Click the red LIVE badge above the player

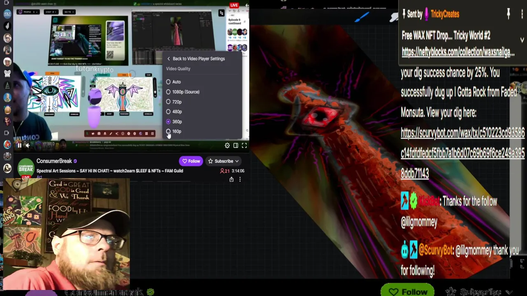tap(234, 5)
